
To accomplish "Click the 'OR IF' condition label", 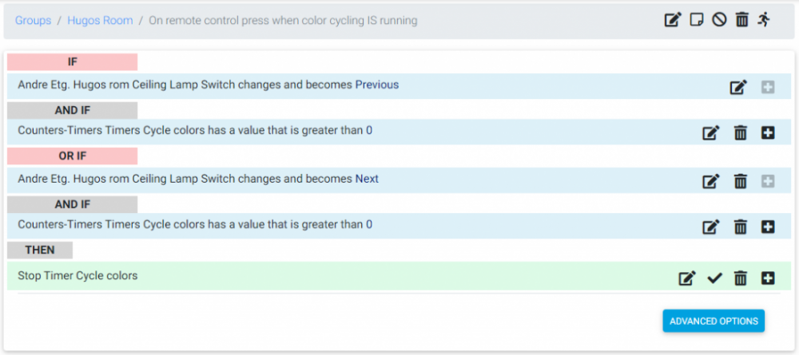I will click(x=72, y=156).
